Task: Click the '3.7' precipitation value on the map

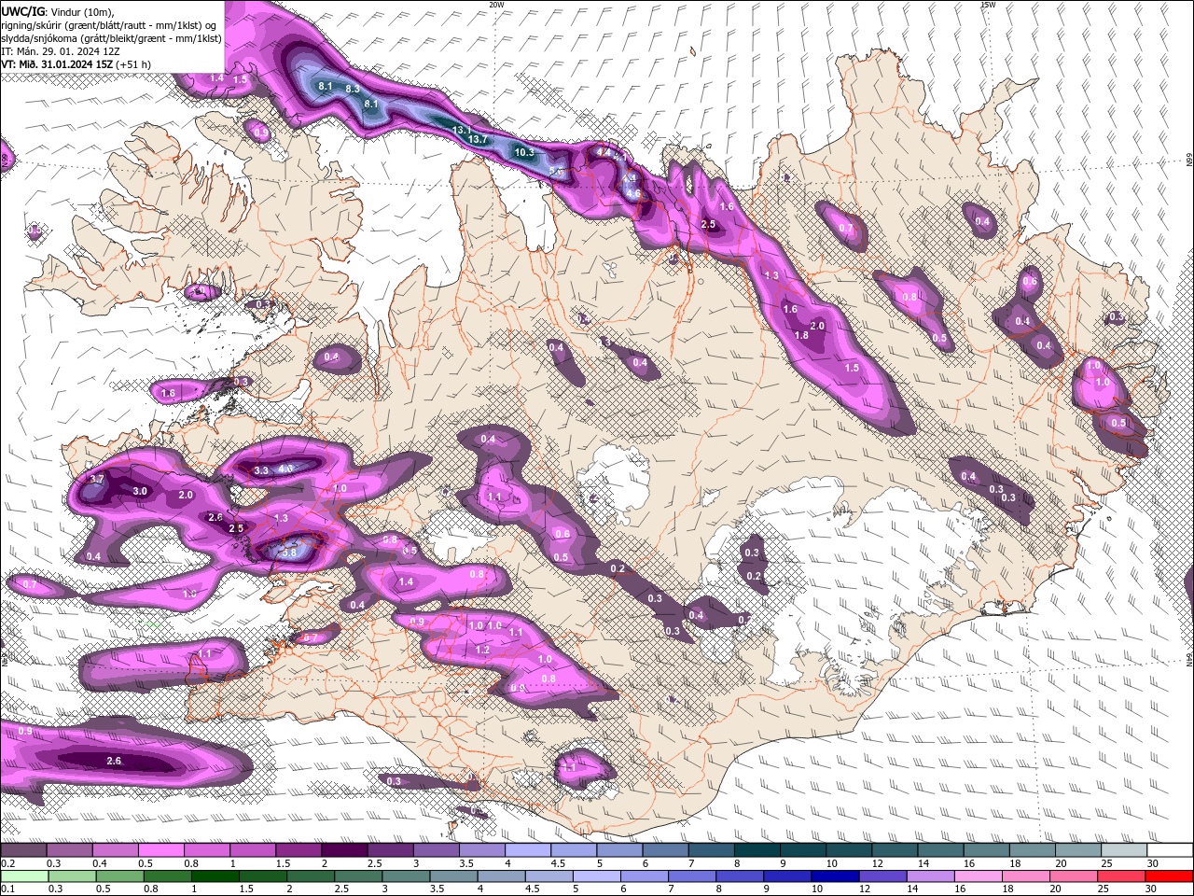Action: [x=96, y=479]
